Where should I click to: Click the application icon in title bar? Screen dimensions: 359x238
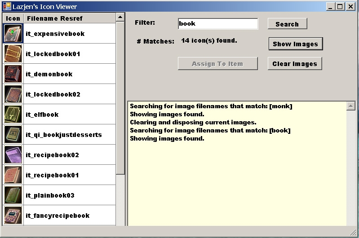(6, 6)
